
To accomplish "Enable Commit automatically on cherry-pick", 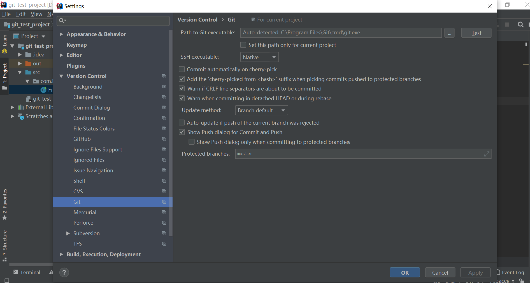I will tap(182, 69).
